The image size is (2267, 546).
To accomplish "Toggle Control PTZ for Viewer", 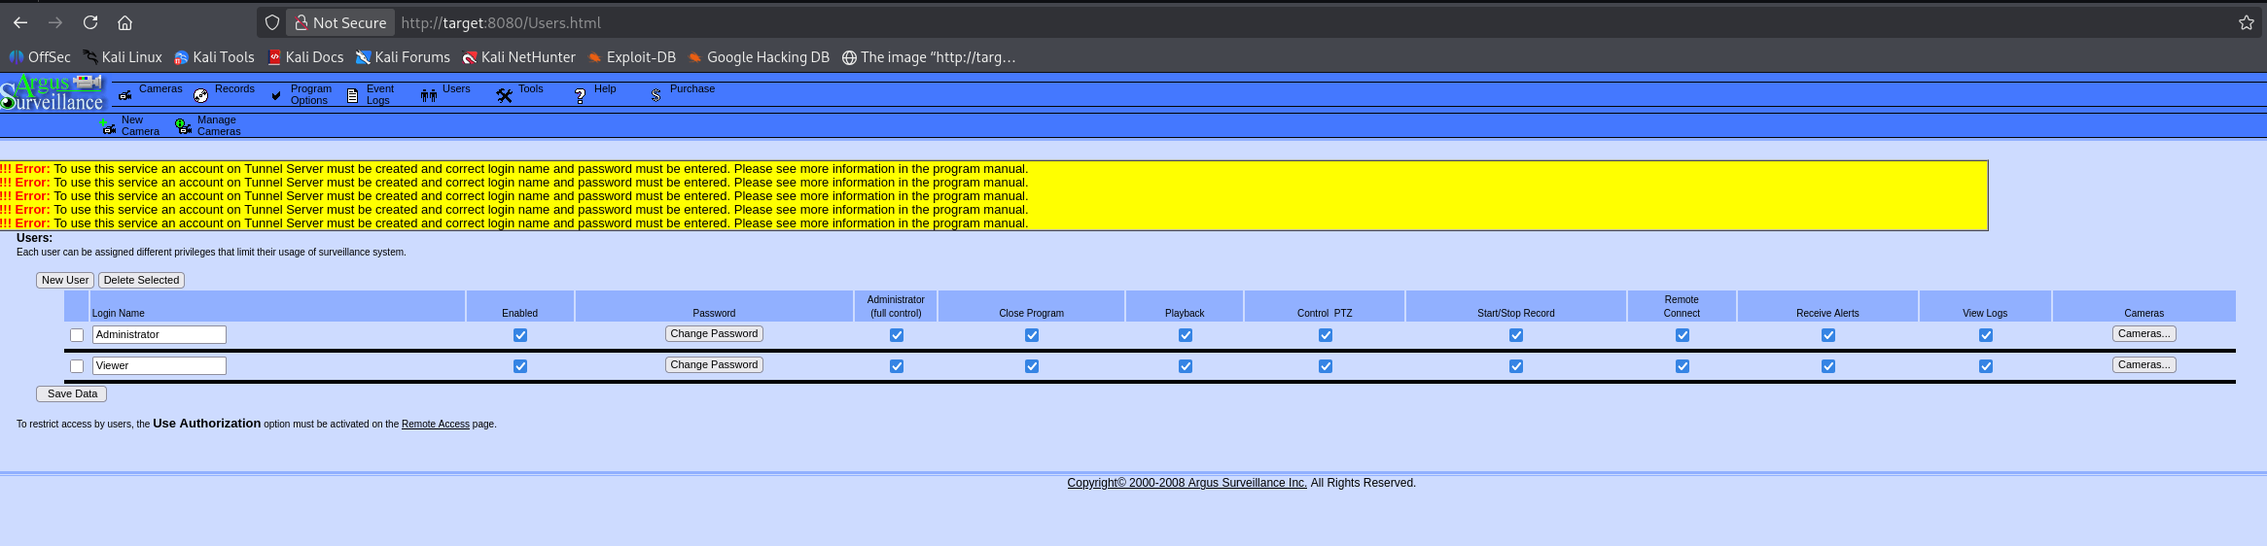I will (x=1326, y=366).
